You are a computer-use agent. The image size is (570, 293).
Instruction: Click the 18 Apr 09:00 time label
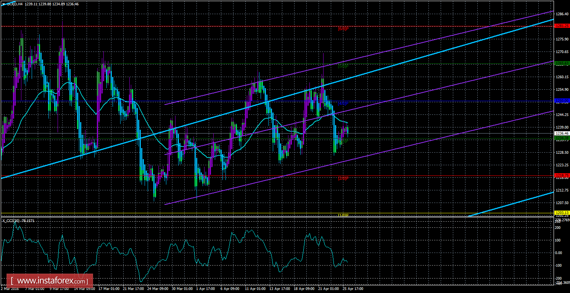pyautogui.click(x=304, y=289)
